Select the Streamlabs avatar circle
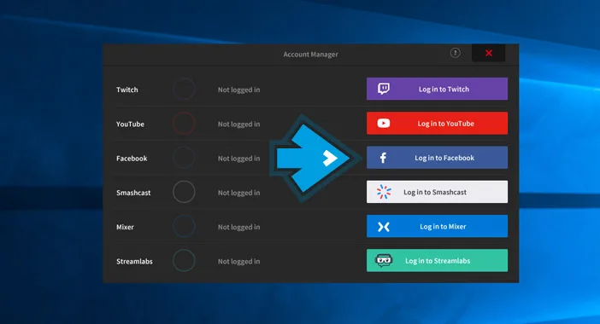Screen dimensions: 600x324 [x=184, y=261]
